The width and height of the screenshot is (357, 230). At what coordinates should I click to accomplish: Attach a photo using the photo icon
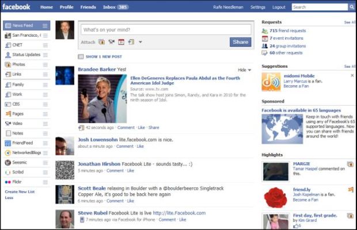pyautogui.click(x=101, y=42)
